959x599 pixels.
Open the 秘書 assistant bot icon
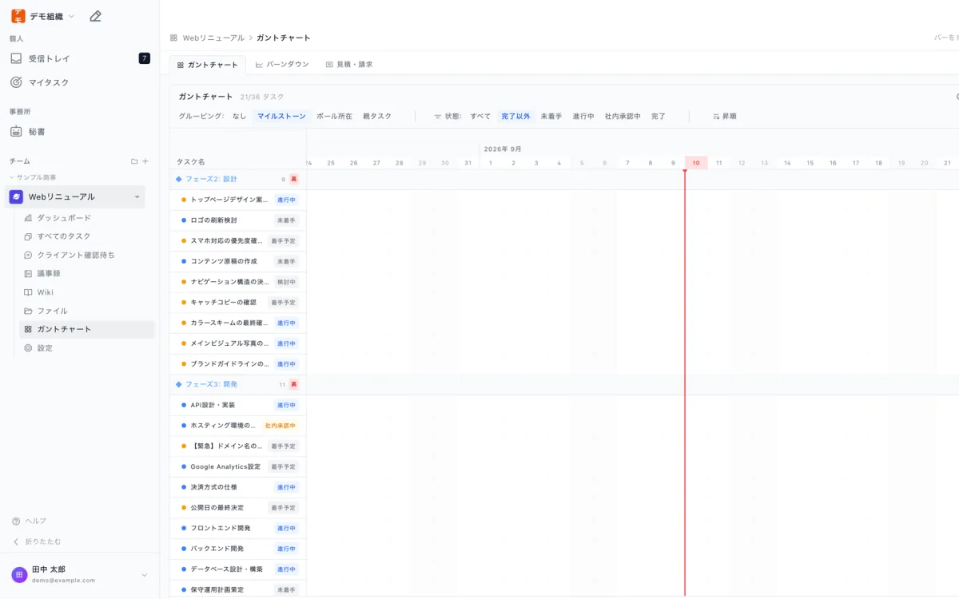tap(16, 132)
